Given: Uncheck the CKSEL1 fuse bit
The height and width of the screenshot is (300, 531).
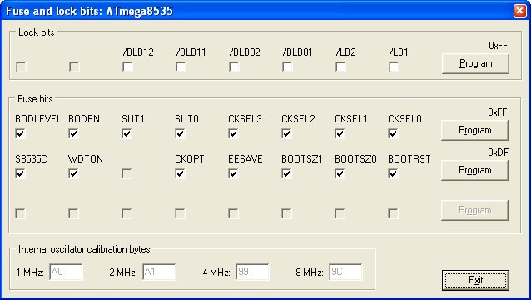Looking at the screenshot, I should click(340, 133).
